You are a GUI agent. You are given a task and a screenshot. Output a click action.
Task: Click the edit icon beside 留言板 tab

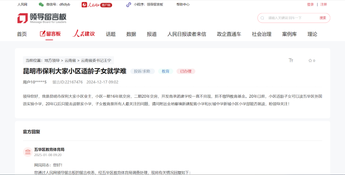[x=42, y=34]
